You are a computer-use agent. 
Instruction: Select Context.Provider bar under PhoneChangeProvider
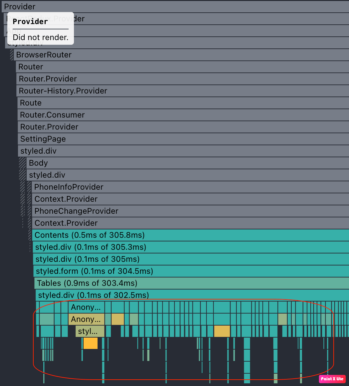190,223
